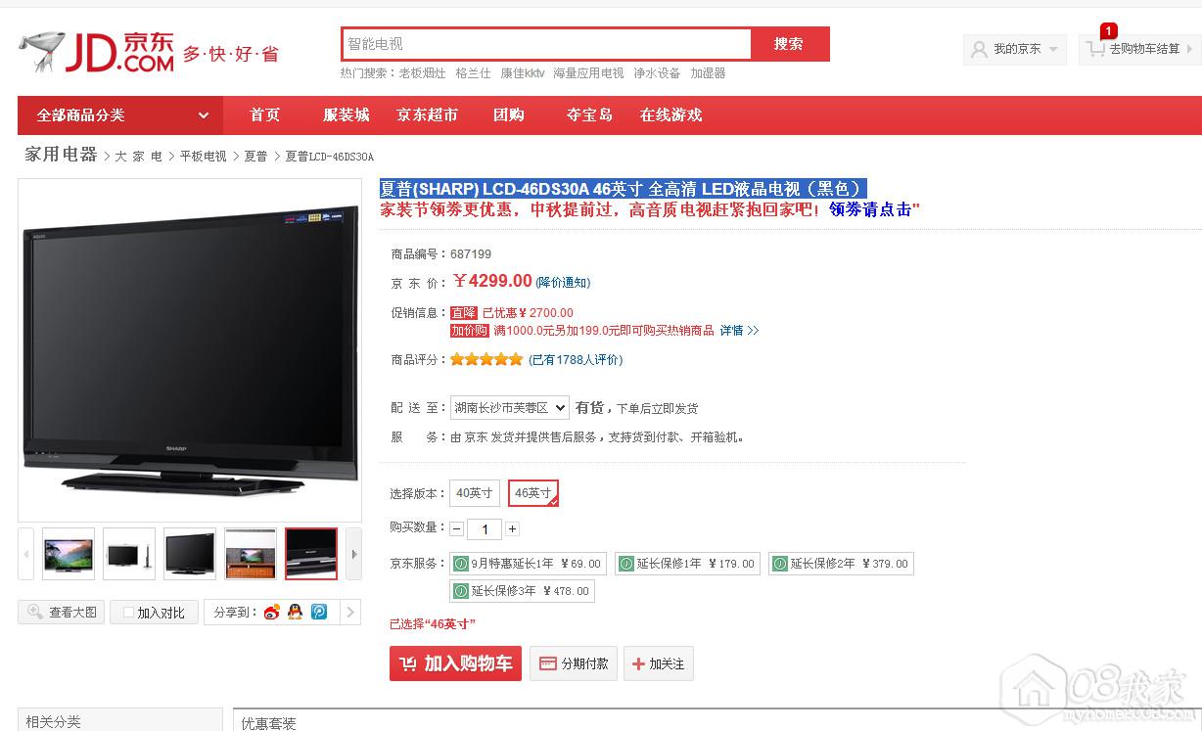Screen dimensions: 1202x731
Task: Increase purchase quantity with plus icon
Action: (512, 528)
